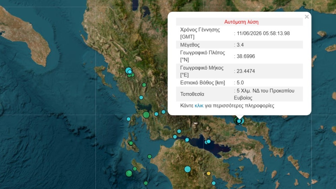Select the earthquake cluster marker beneath the popup pointer

click(239, 121)
